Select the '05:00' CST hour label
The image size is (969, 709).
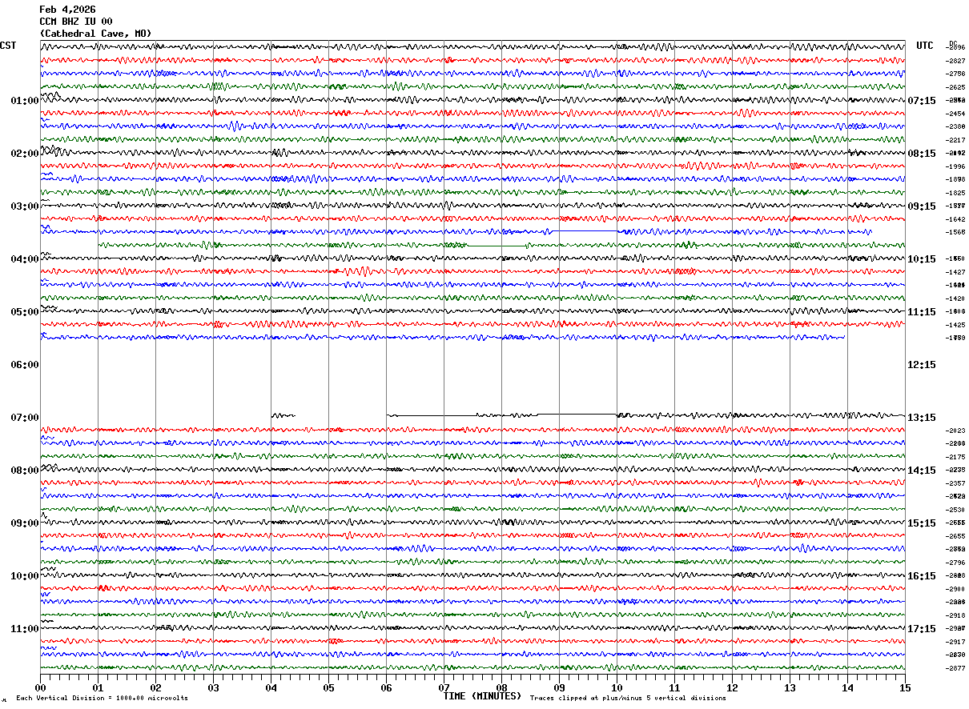pos(25,312)
